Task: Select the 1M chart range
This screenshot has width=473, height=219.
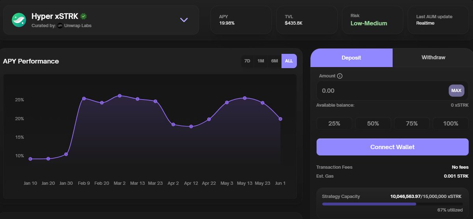Action: [261, 61]
